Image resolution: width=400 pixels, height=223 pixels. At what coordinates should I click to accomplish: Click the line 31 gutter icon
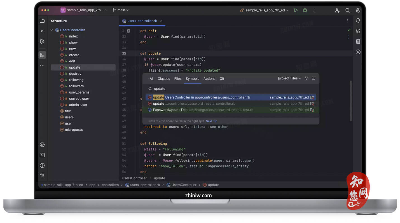pyautogui.click(x=128, y=31)
